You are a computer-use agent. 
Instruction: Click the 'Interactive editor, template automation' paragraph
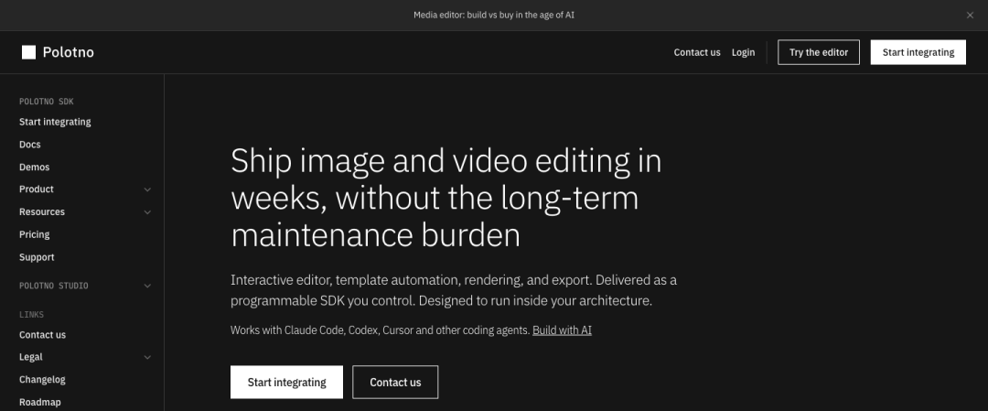pos(454,290)
